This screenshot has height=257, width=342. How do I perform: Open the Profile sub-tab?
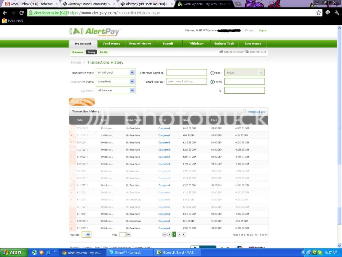coord(104,52)
